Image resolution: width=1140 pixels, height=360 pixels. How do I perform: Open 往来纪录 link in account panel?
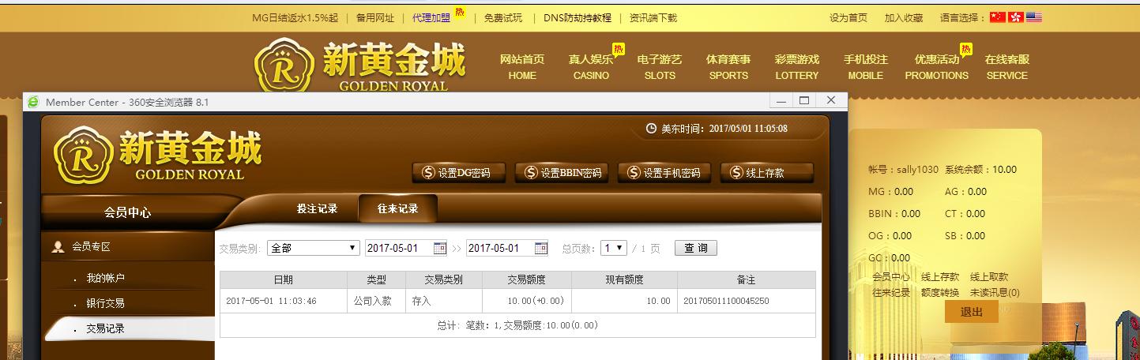coord(891,293)
